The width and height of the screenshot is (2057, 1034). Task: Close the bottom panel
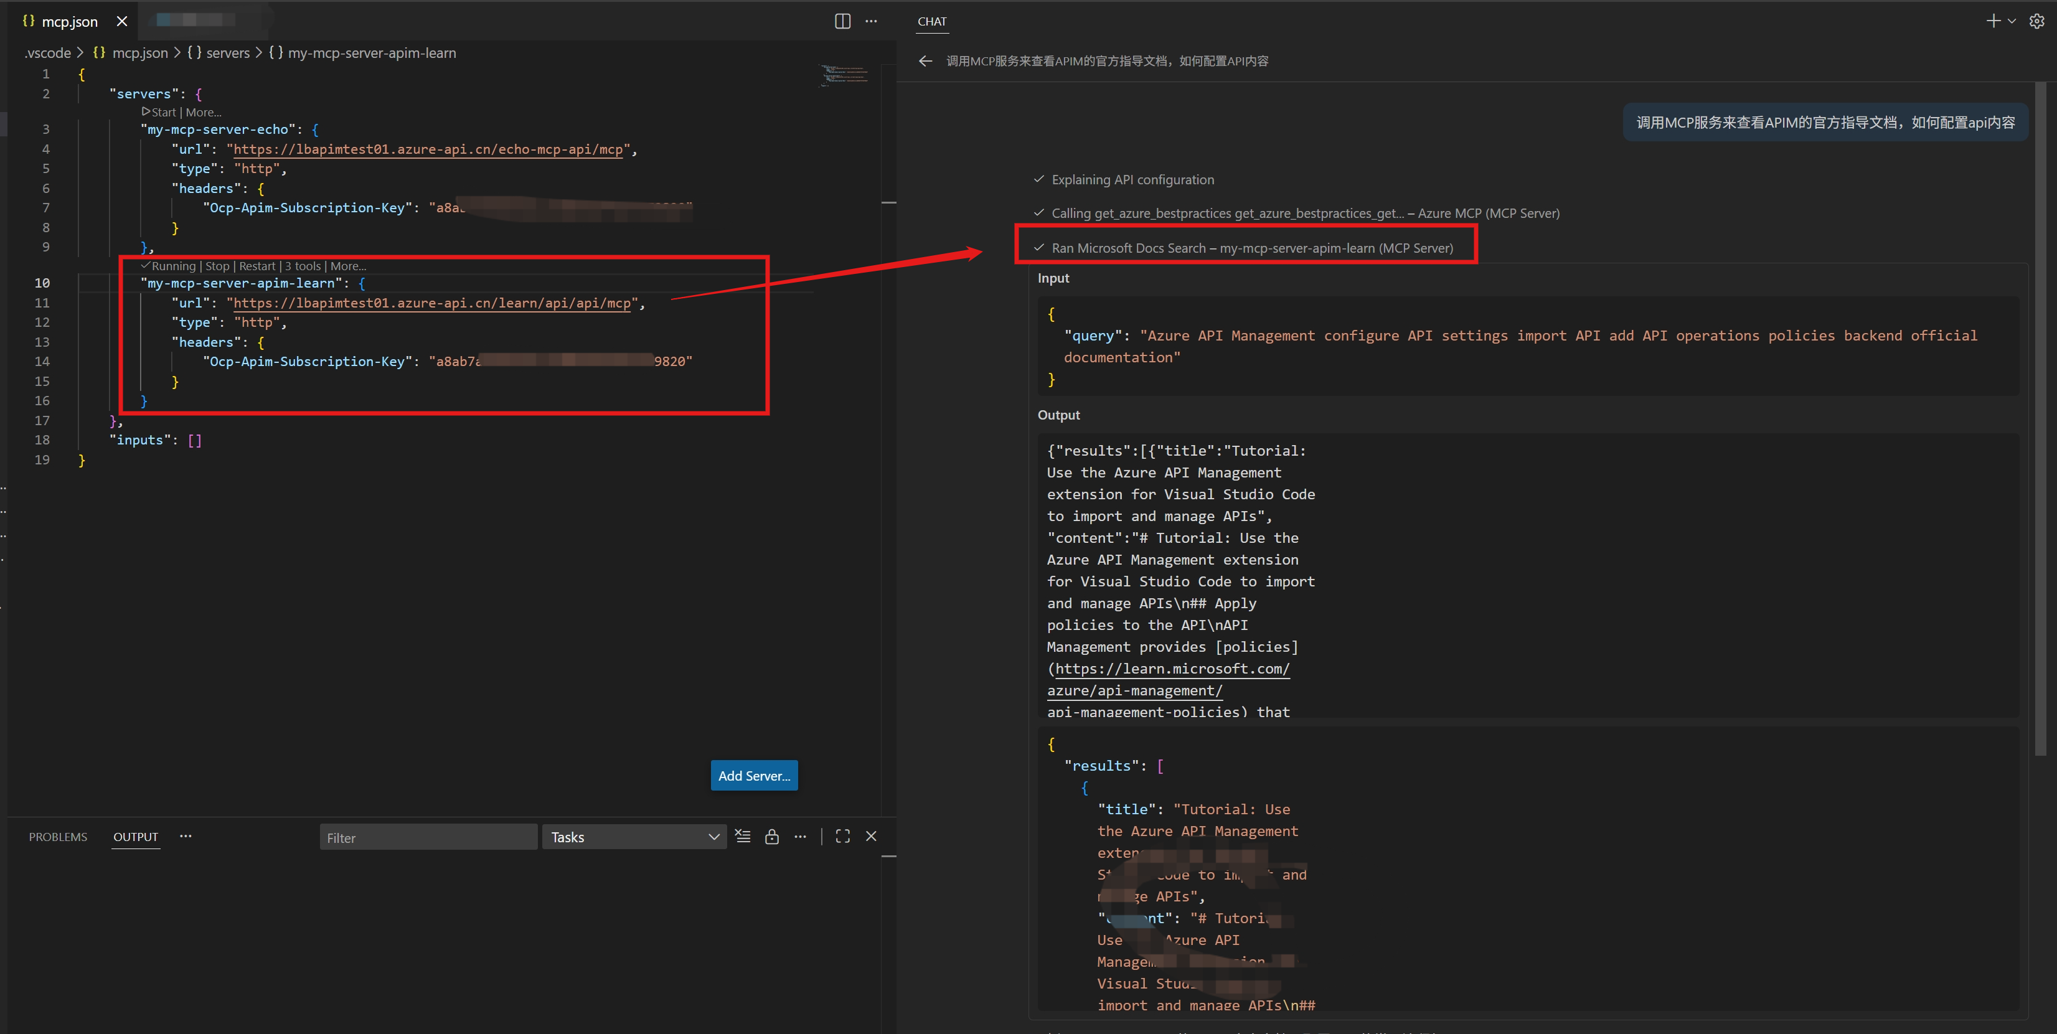(x=871, y=836)
